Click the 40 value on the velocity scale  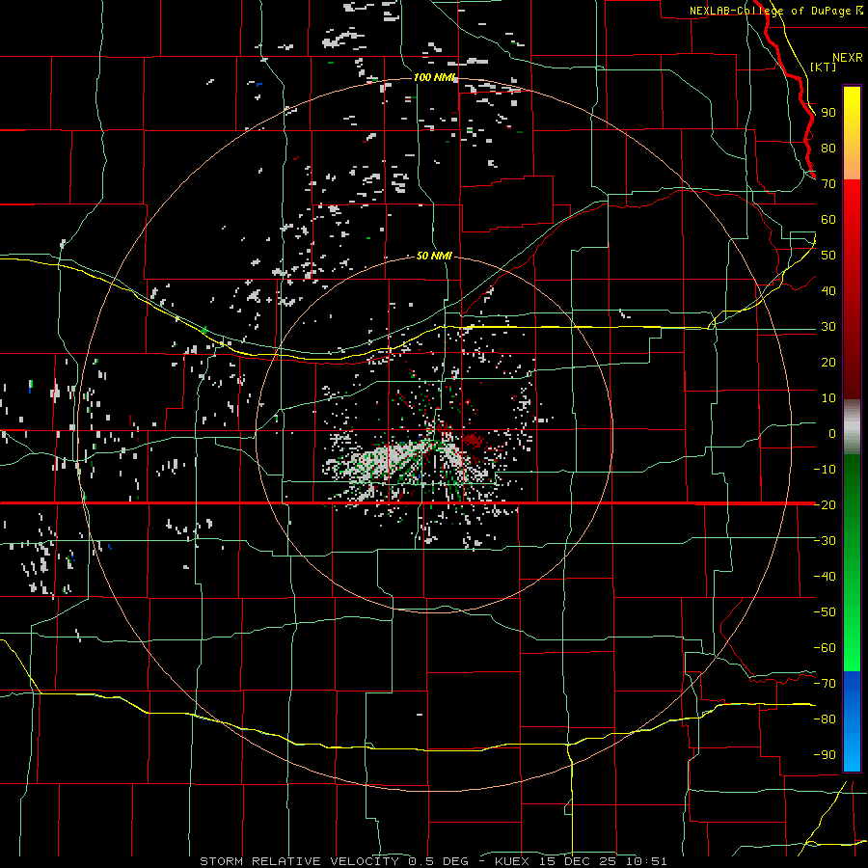828,290
